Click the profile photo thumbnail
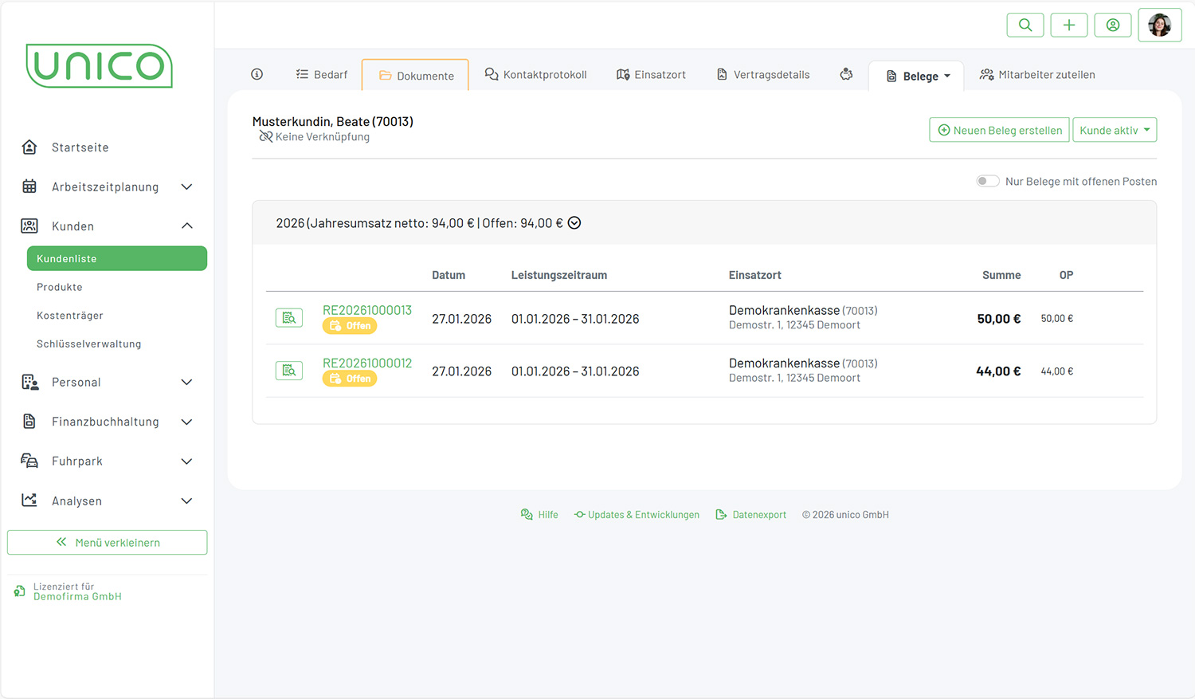 tap(1159, 25)
